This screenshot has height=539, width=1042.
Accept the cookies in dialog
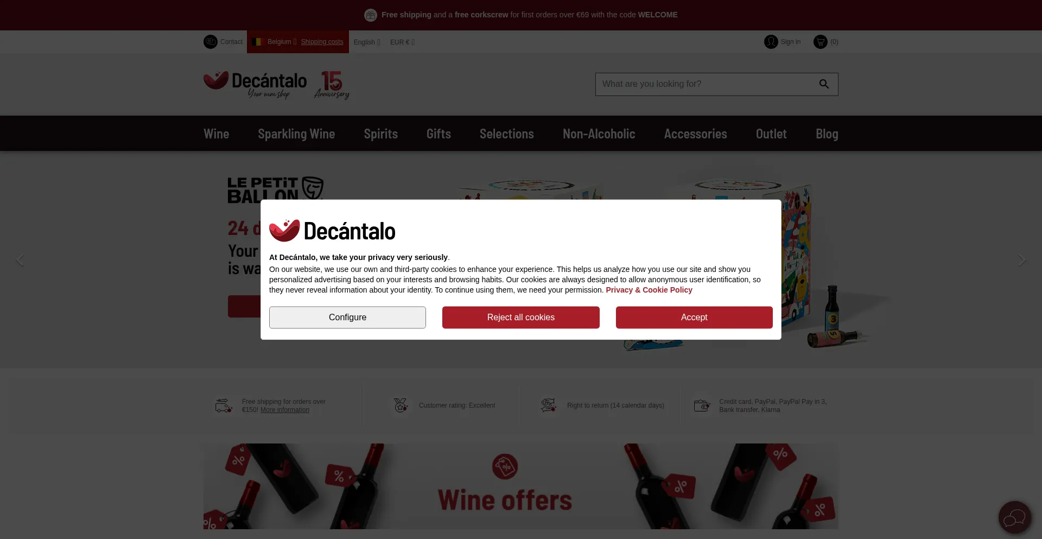(x=694, y=318)
